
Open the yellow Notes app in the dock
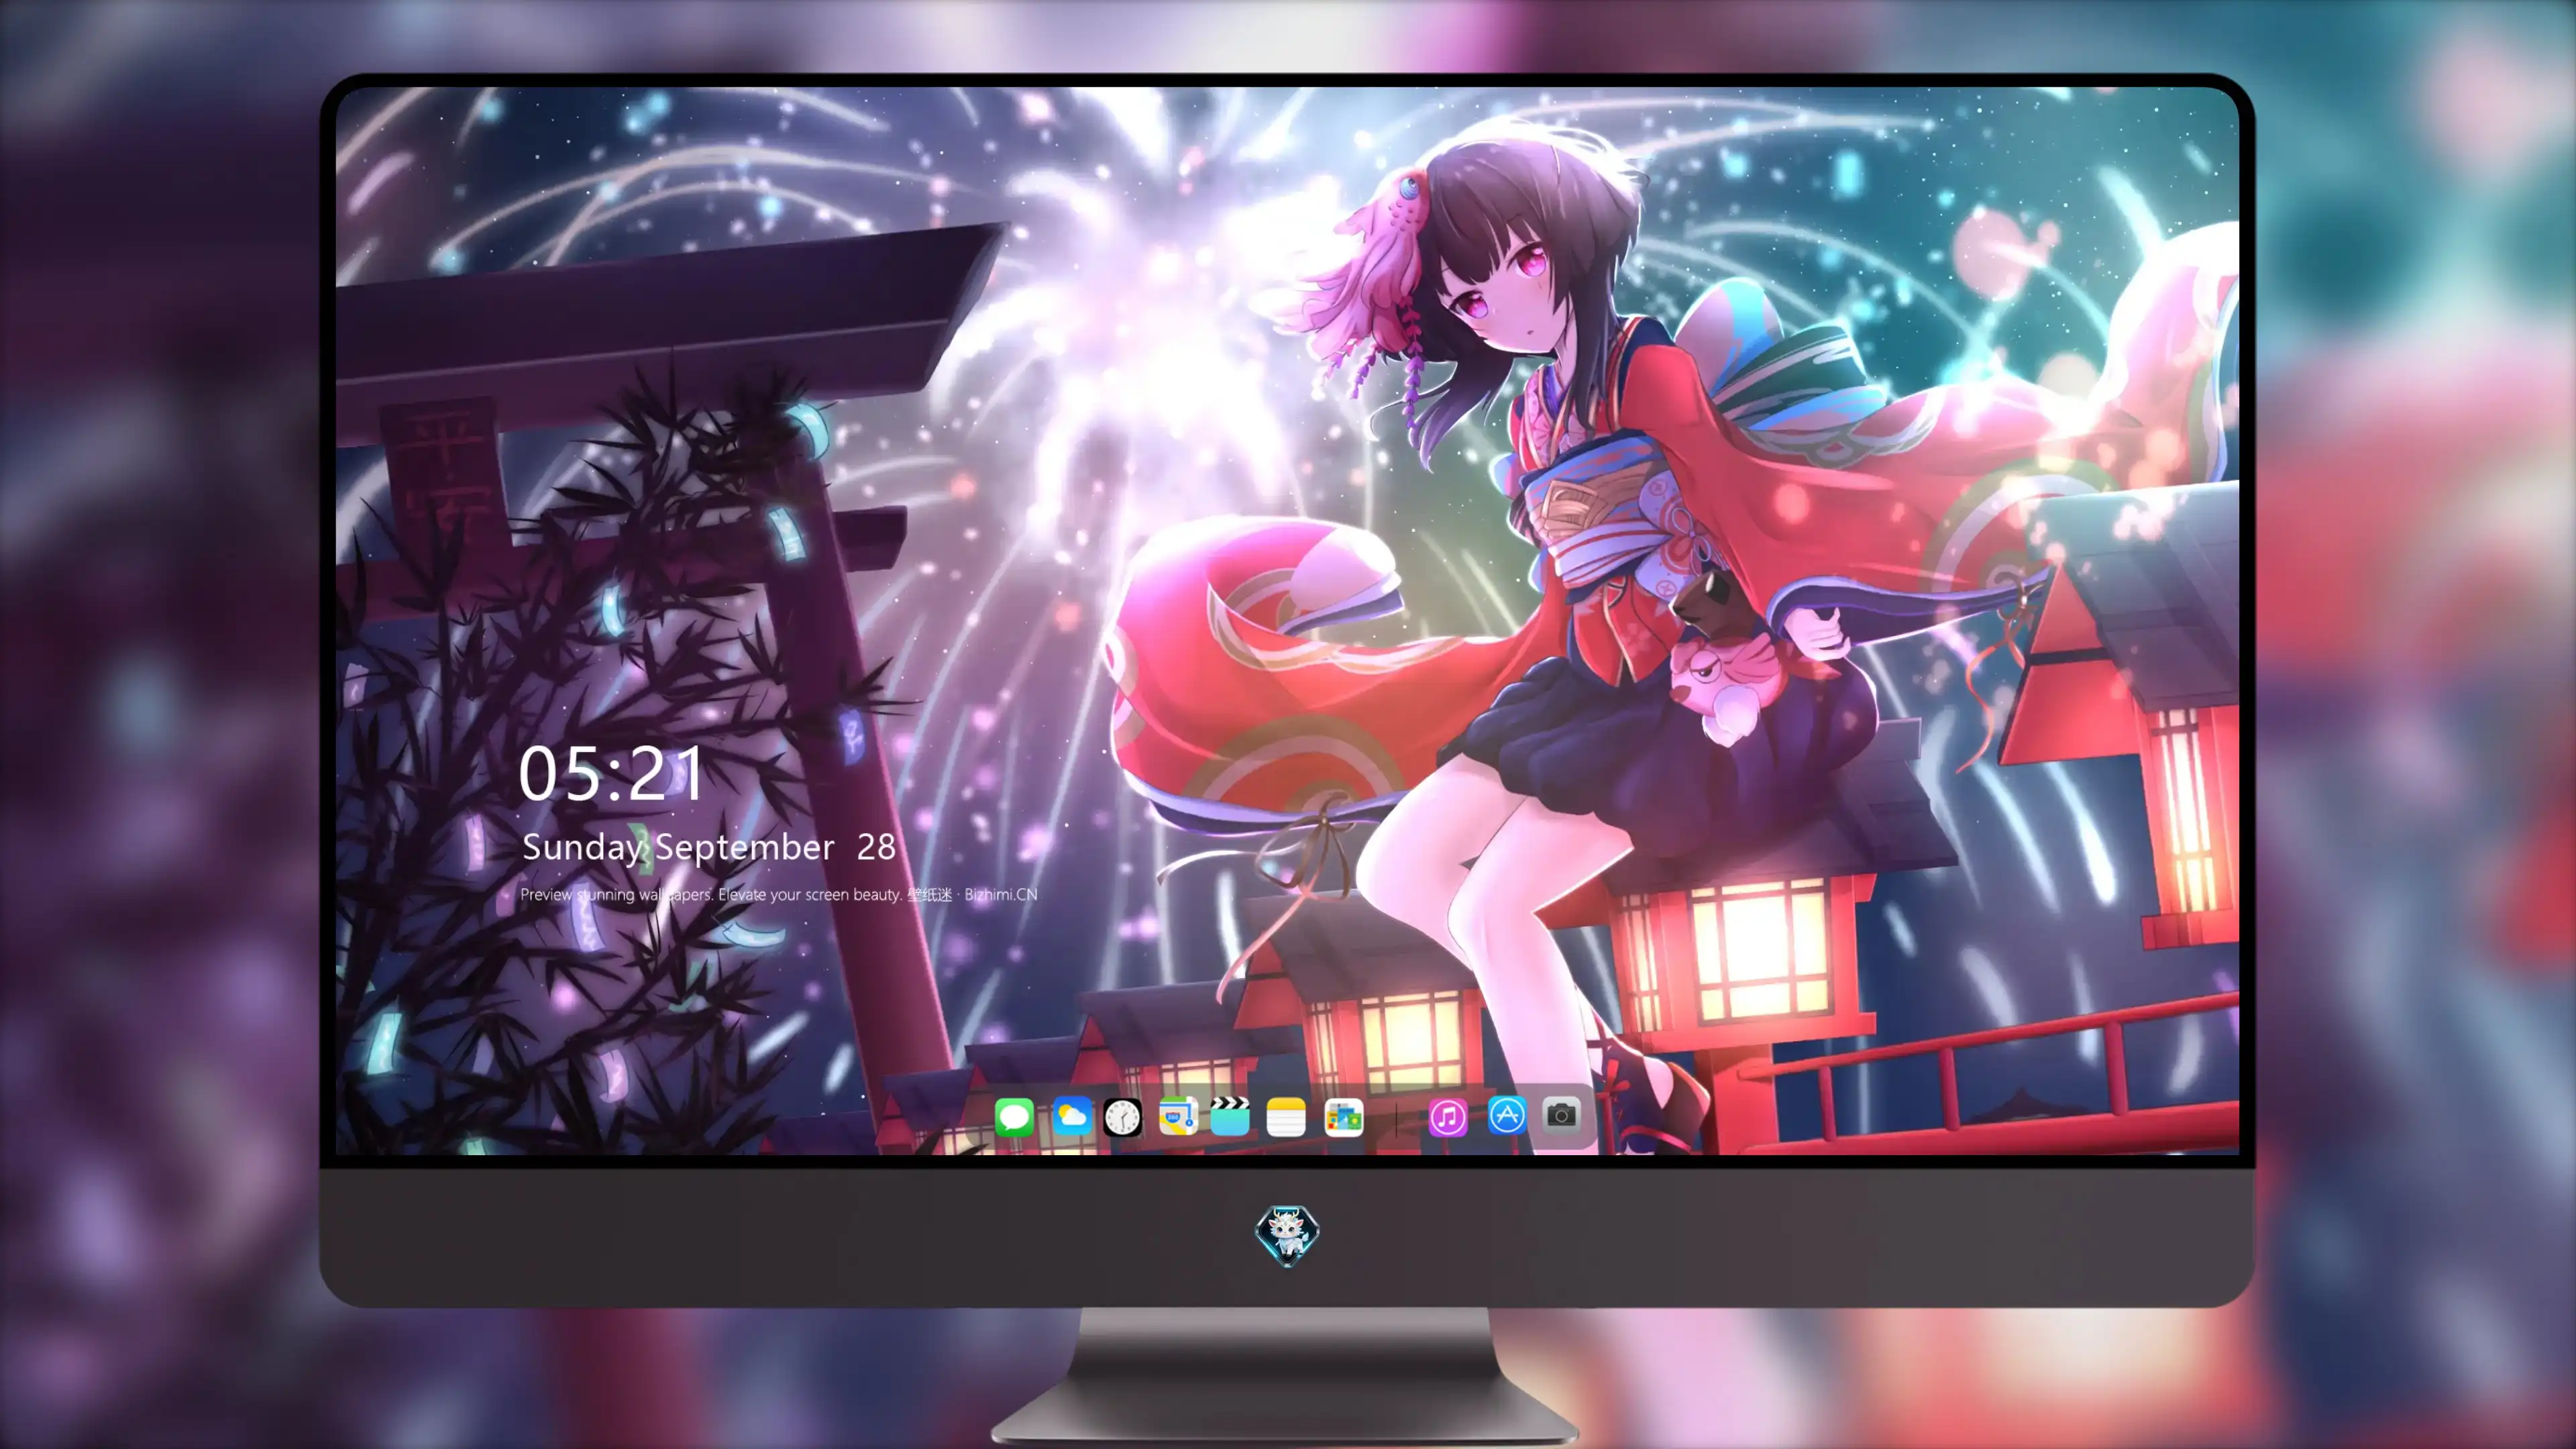pos(1286,1117)
